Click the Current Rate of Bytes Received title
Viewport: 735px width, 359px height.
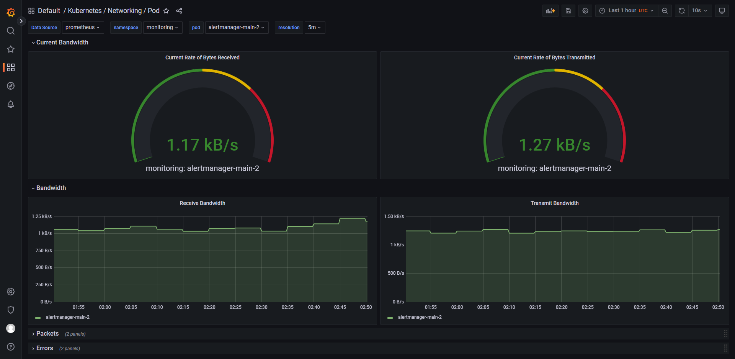202,57
